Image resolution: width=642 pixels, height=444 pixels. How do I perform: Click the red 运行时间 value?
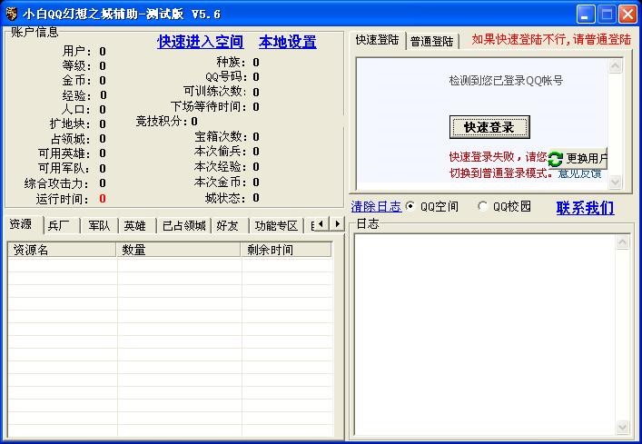click(103, 199)
